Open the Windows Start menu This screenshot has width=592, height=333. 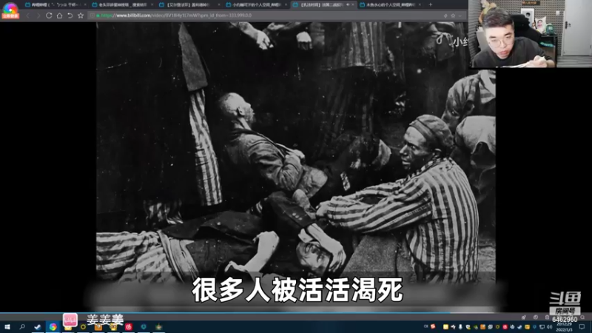pyautogui.click(x=7, y=326)
